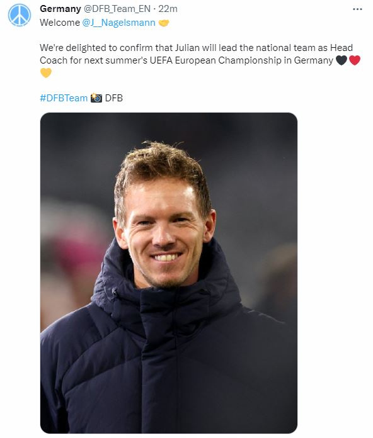Image resolution: width=373 pixels, height=438 pixels.
Task: Open the Germany account profile avatar
Action: (20, 15)
